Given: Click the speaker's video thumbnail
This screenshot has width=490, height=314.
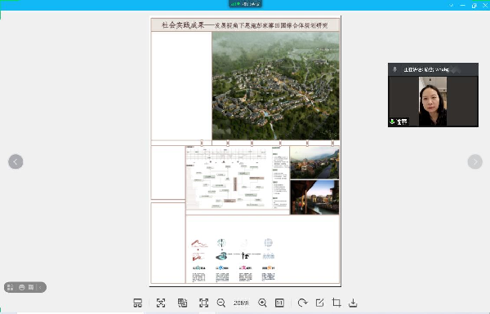Looking at the screenshot, I should point(433,101).
